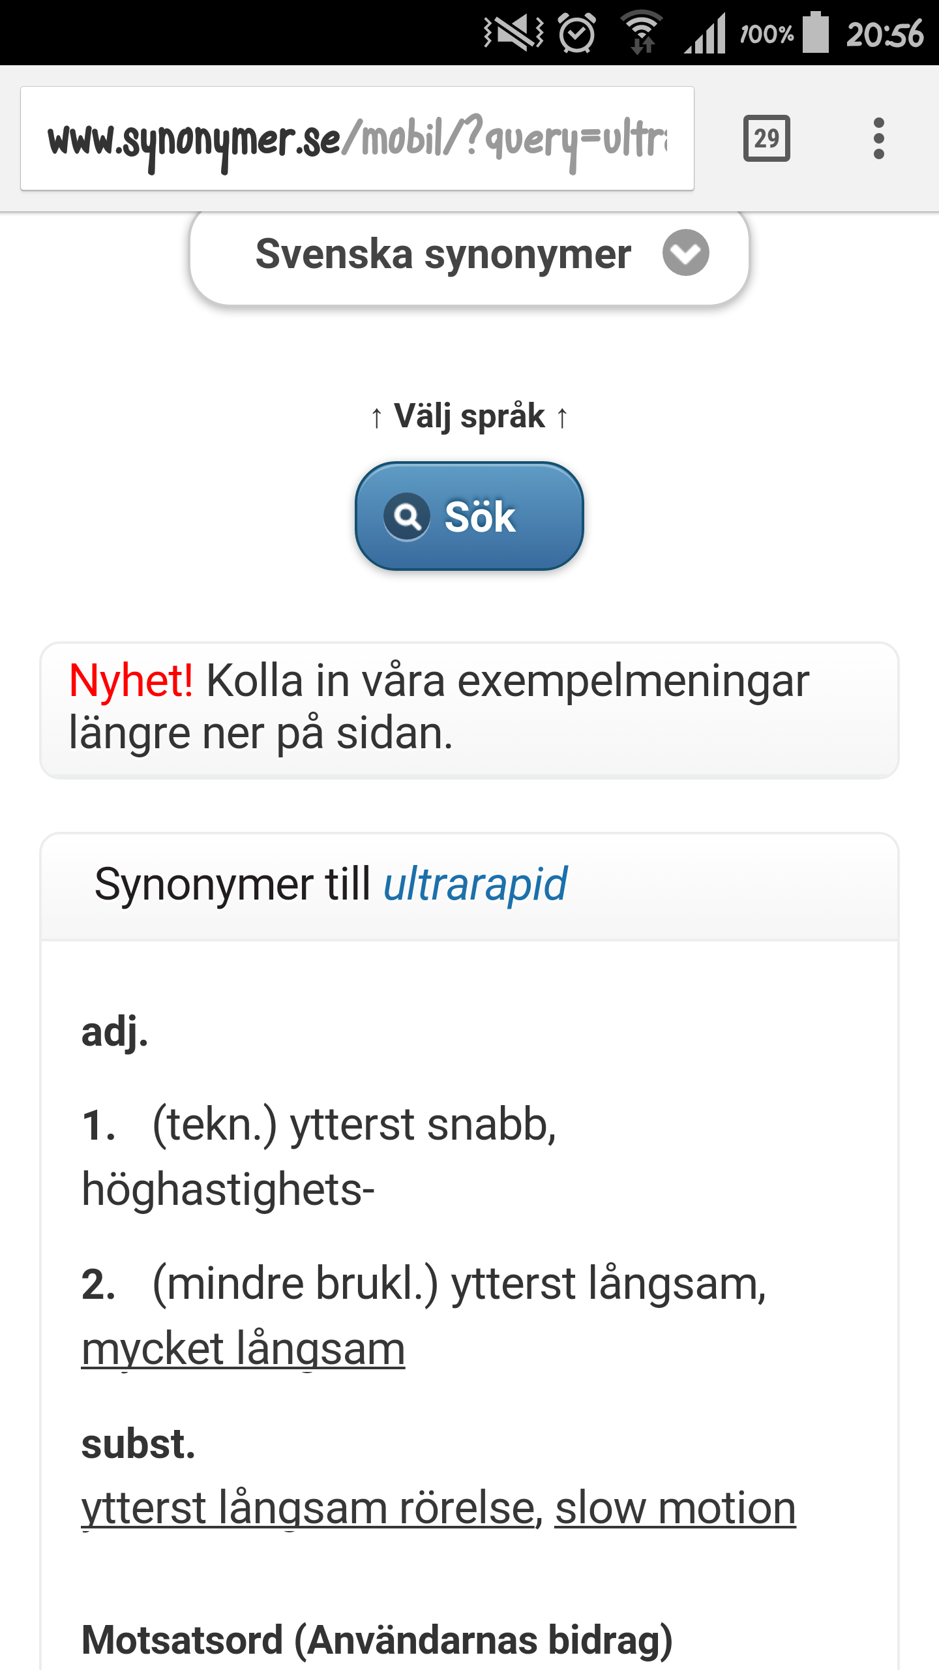Tap the magnifying glass icon in Sök button
Screen dimensions: 939x1670
coord(407,517)
